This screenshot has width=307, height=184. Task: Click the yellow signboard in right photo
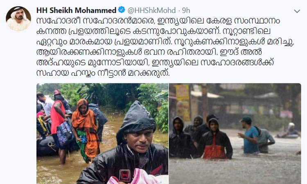(183, 102)
